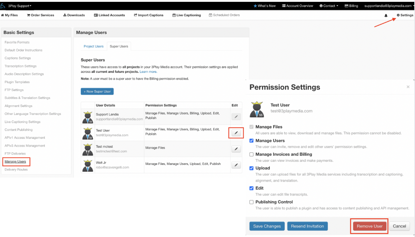Follow the Learn more link

click(x=148, y=72)
